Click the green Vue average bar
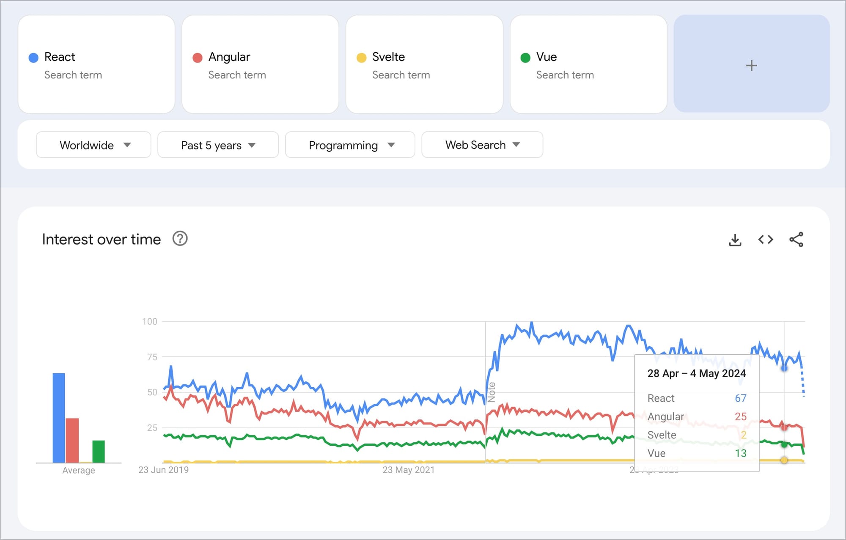The image size is (846, 540). pyautogui.click(x=99, y=451)
